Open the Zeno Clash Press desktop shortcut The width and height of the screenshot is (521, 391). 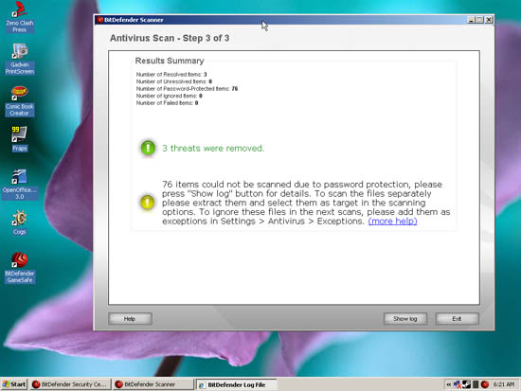point(19,17)
